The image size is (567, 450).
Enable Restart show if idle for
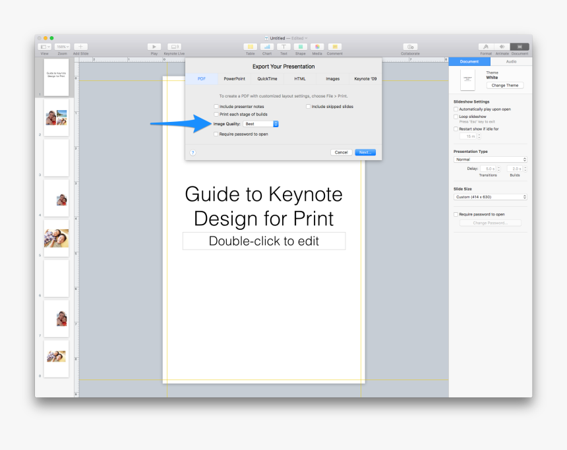[456, 129]
